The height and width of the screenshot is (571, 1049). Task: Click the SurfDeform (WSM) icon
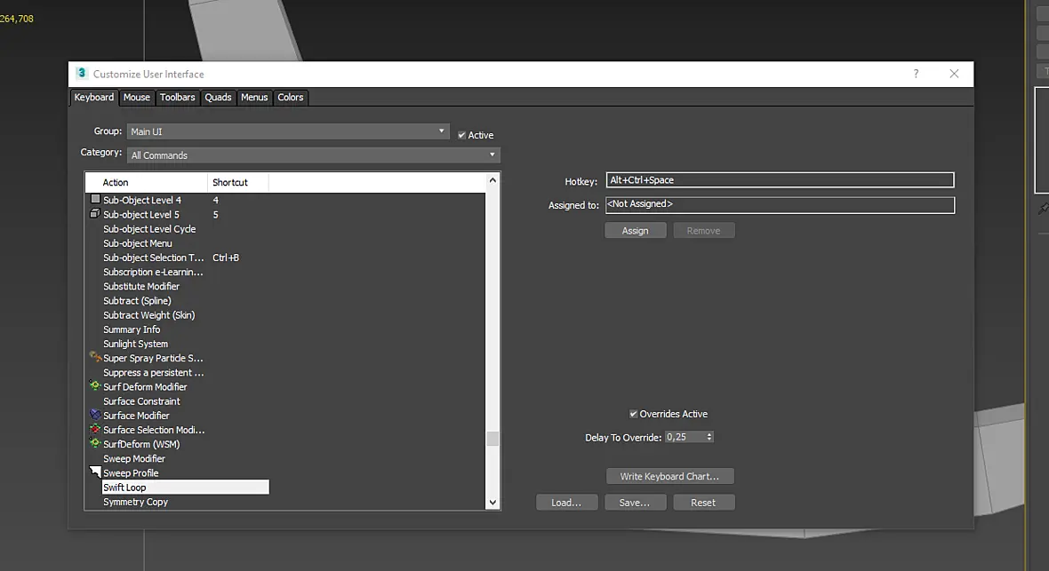point(95,443)
